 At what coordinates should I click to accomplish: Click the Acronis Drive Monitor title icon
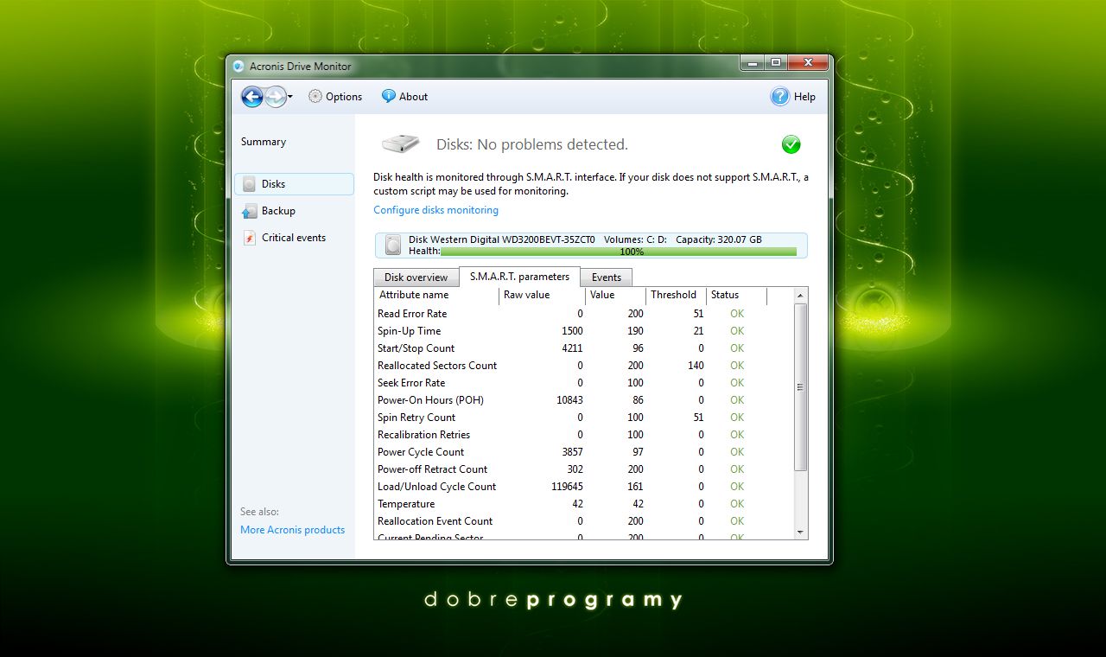pos(238,67)
